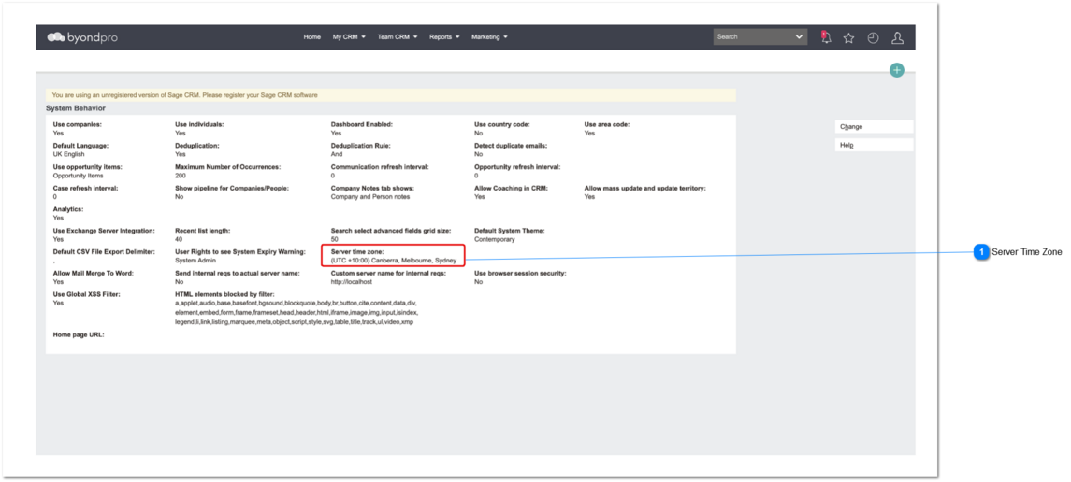
Task: Expand the Team CRM menu
Action: pyautogui.click(x=397, y=36)
